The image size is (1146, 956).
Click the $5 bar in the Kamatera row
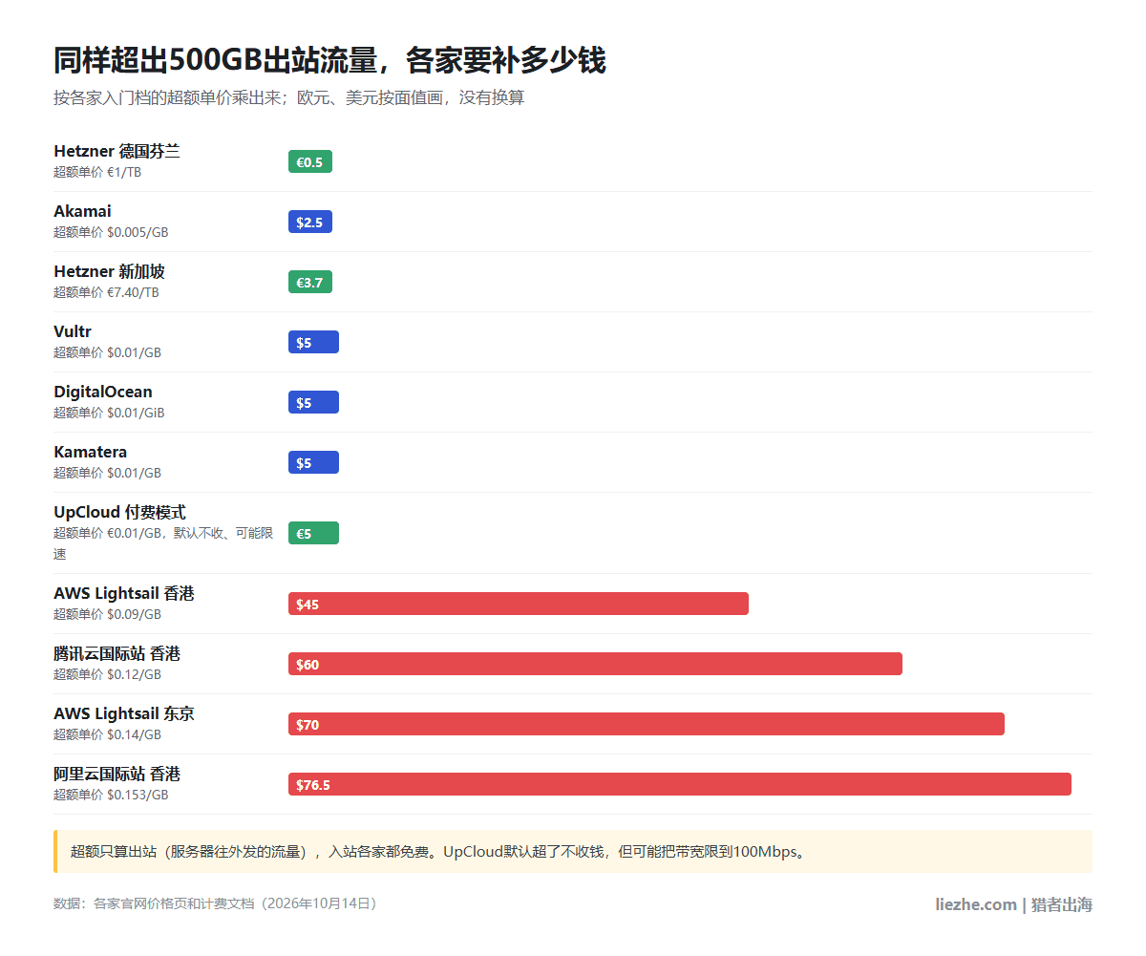click(313, 462)
